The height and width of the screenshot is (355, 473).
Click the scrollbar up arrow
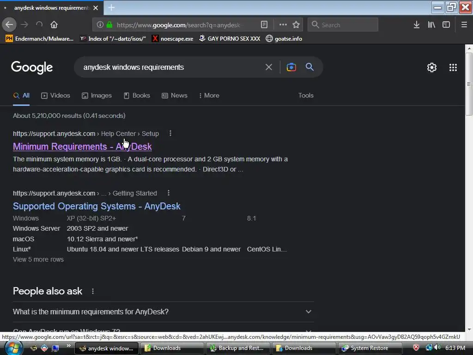coord(469,48)
